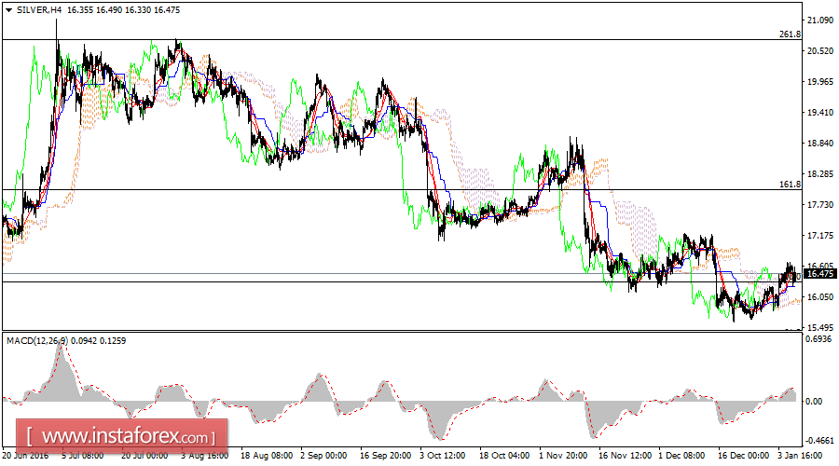839x466 pixels.
Task: Click the -0.4661 MACD scale value
Action: (x=819, y=440)
